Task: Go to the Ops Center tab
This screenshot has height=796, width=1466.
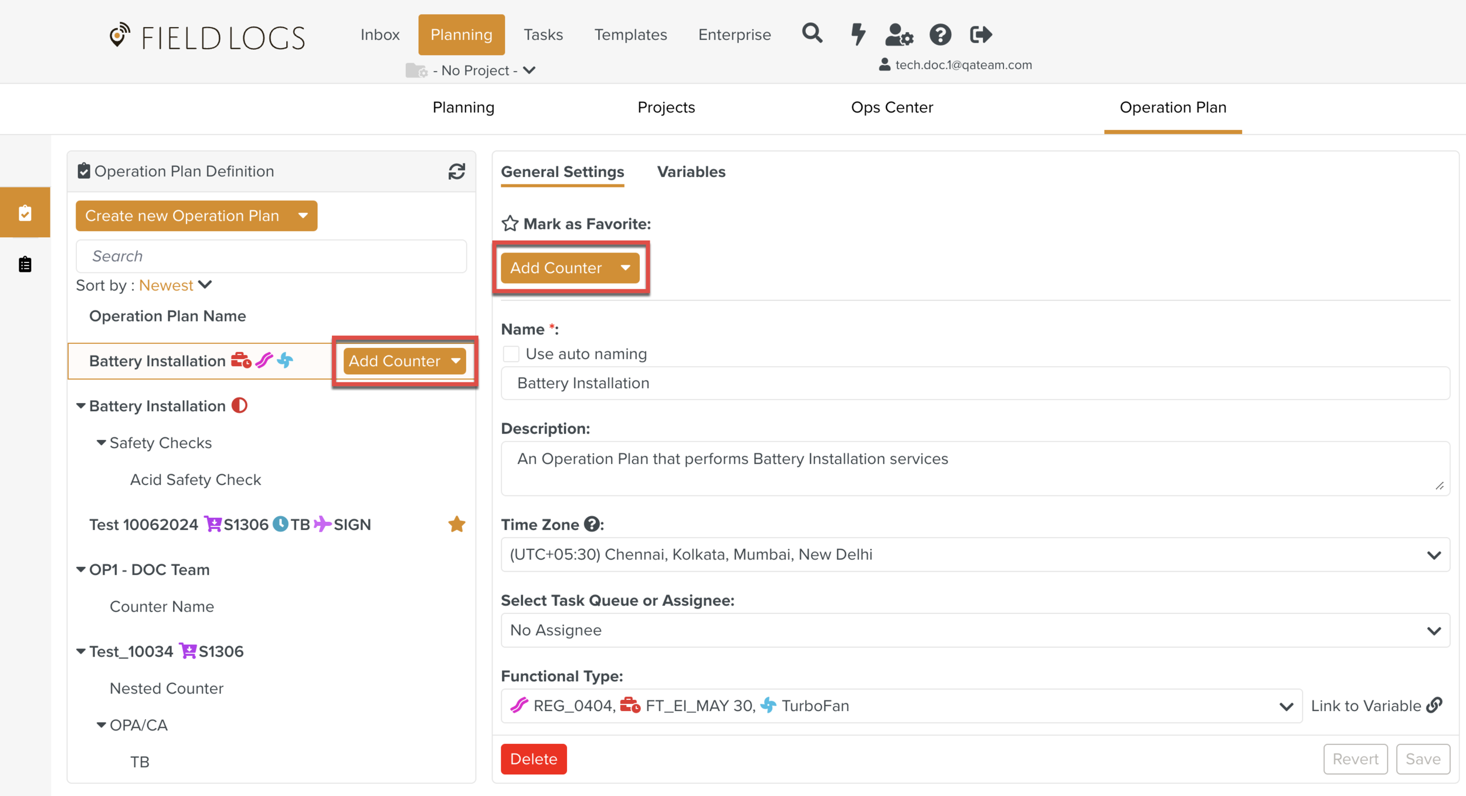Action: (891, 107)
